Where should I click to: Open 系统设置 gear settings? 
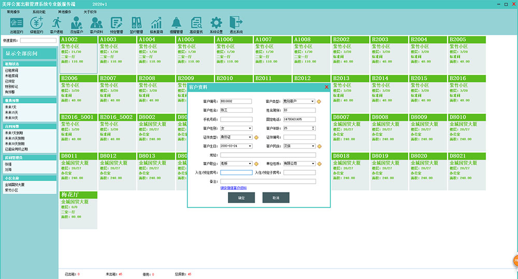(x=216, y=24)
